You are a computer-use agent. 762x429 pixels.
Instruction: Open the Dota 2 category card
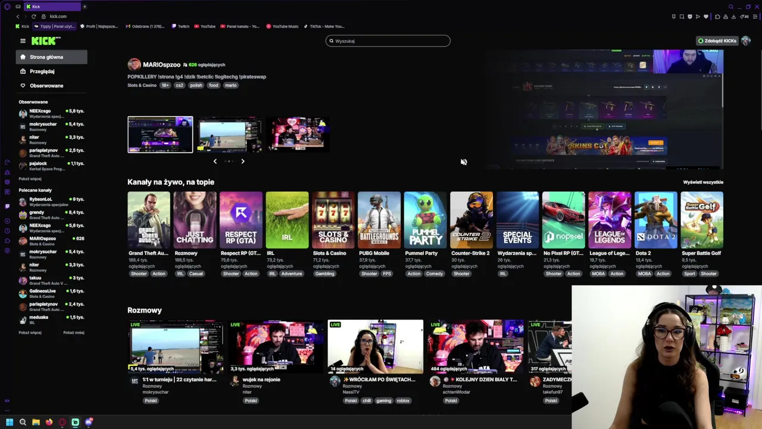[656, 219]
